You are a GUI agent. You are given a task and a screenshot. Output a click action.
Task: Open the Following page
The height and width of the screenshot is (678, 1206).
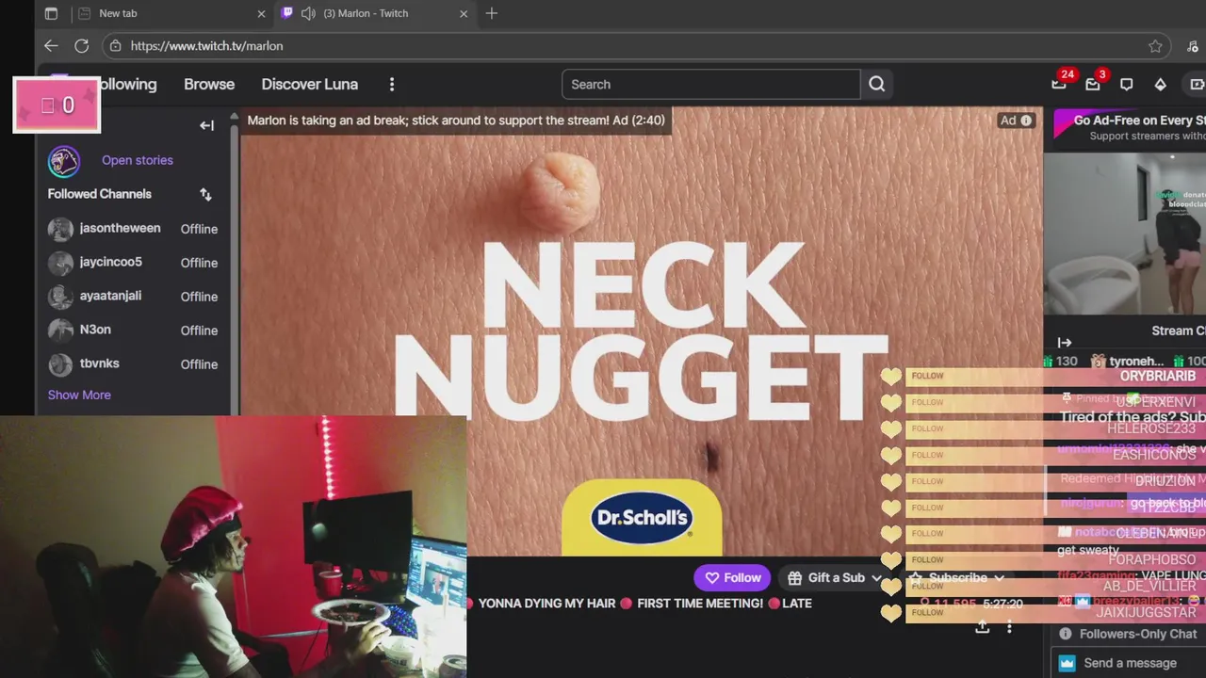[x=128, y=84]
